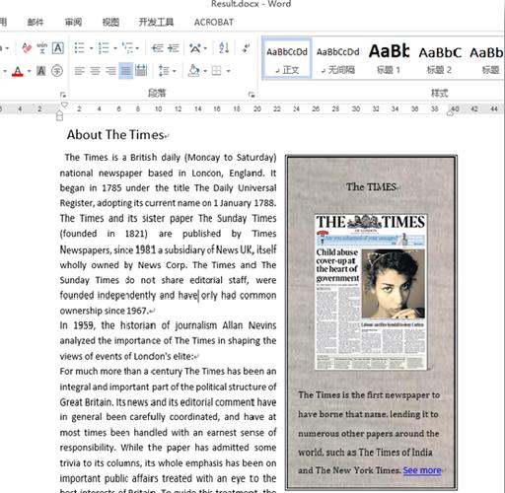Follow the 'See more' hyperlink

(x=422, y=470)
